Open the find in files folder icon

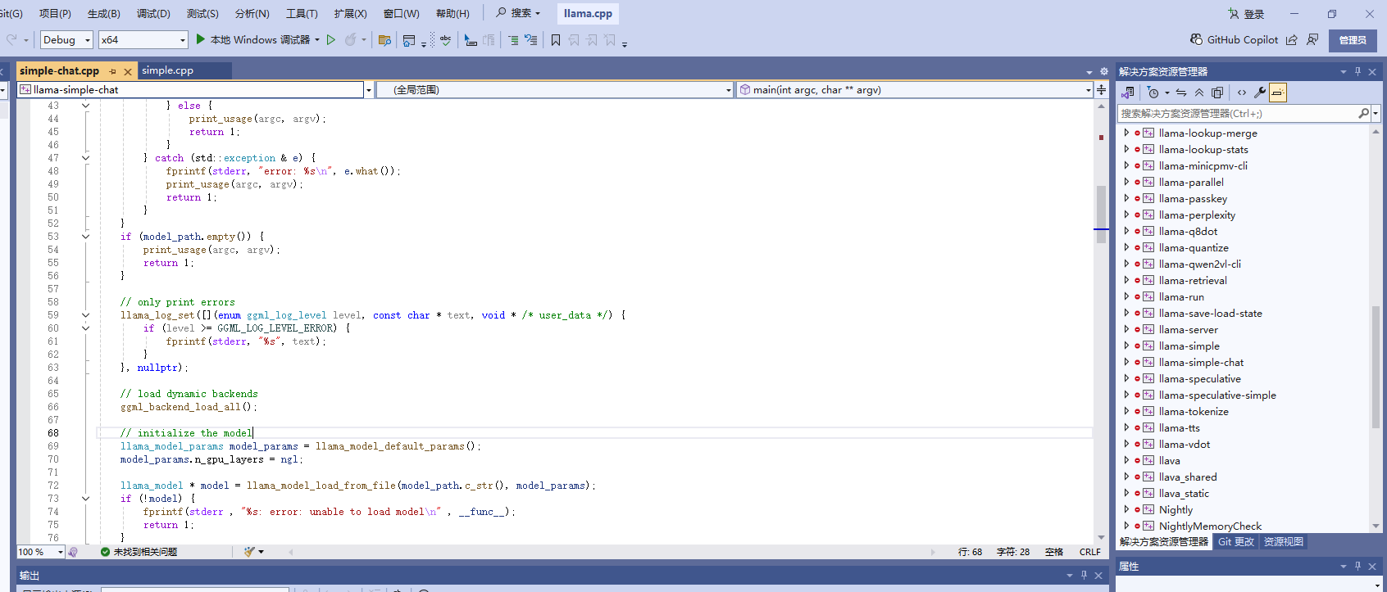(384, 40)
